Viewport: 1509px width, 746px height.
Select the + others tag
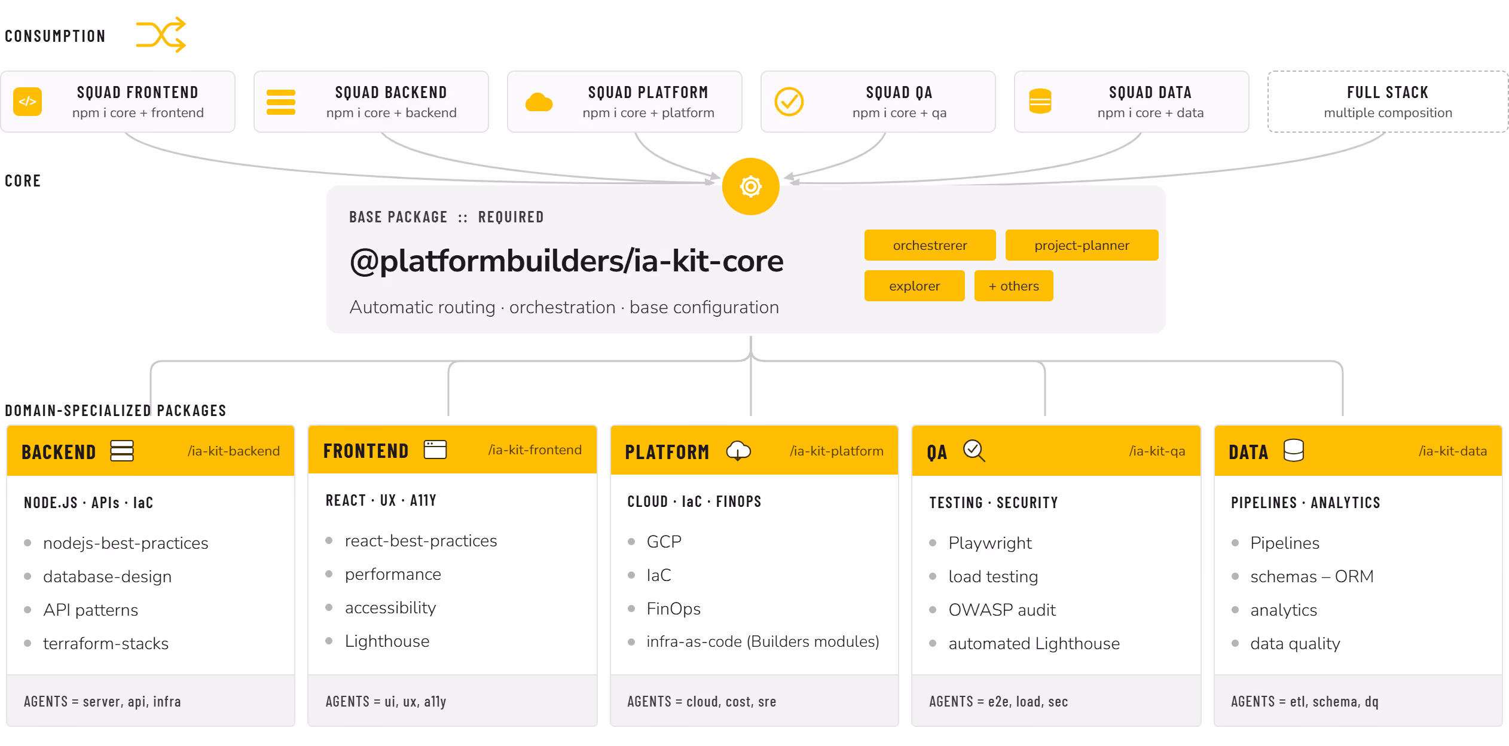[1014, 286]
